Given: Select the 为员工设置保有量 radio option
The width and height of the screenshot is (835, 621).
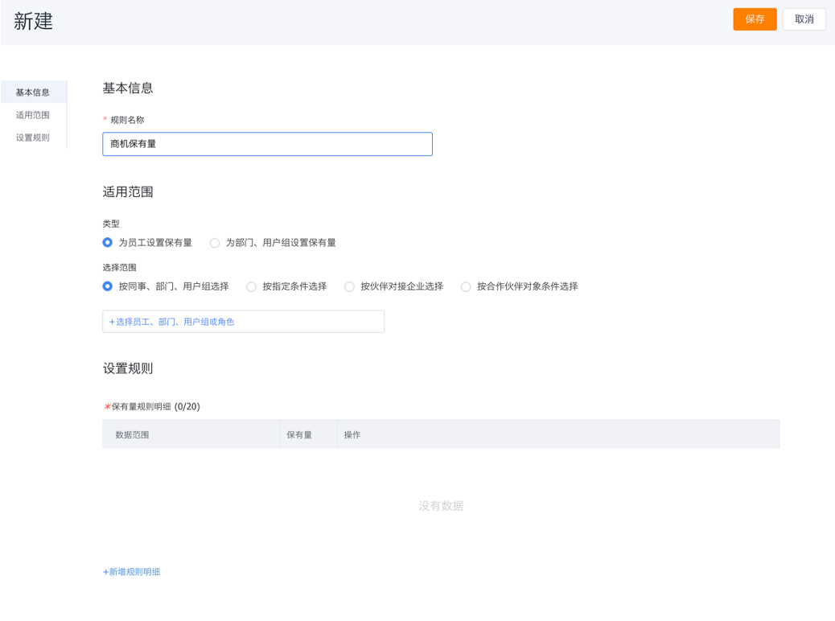Looking at the screenshot, I should (x=108, y=242).
